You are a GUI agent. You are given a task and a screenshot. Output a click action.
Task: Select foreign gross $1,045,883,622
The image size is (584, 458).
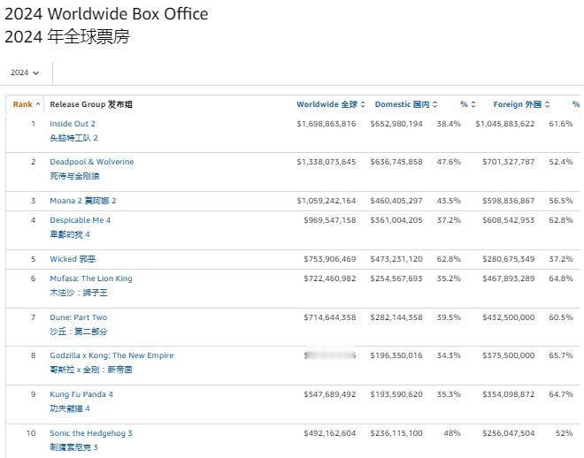pos(505,124)
